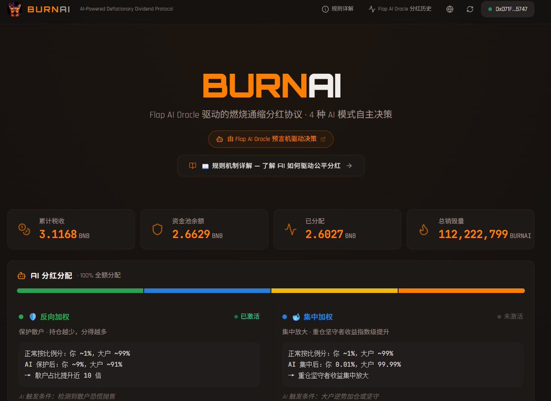Image resolution: width=551 pixels, height=401 pixels.
Task: Click the external link icon in Oracle button
Action: click(x=323, y=139)
